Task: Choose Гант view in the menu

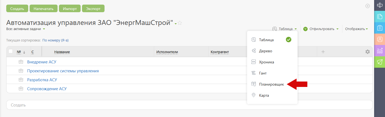Action: coord(263,73)
